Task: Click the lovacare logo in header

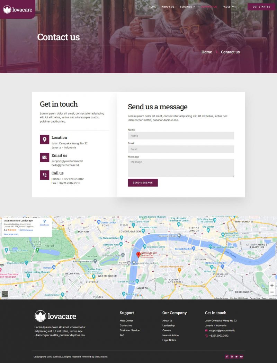Action: (x=17, y=10)
